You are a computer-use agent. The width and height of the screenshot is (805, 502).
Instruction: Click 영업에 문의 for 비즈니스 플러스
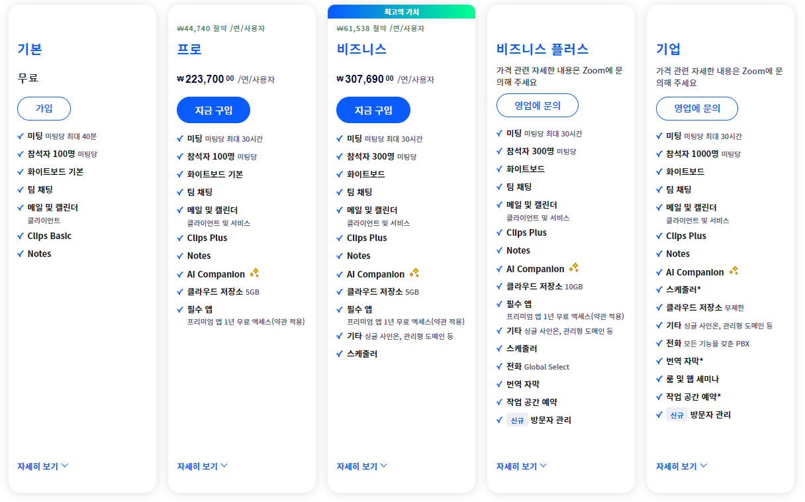[536, 105]
